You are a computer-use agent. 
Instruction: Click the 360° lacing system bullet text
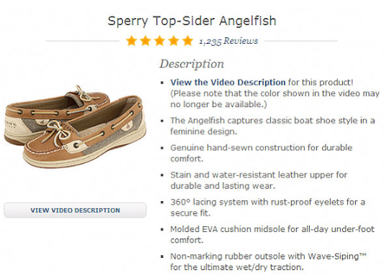click(x=267, y=208)
